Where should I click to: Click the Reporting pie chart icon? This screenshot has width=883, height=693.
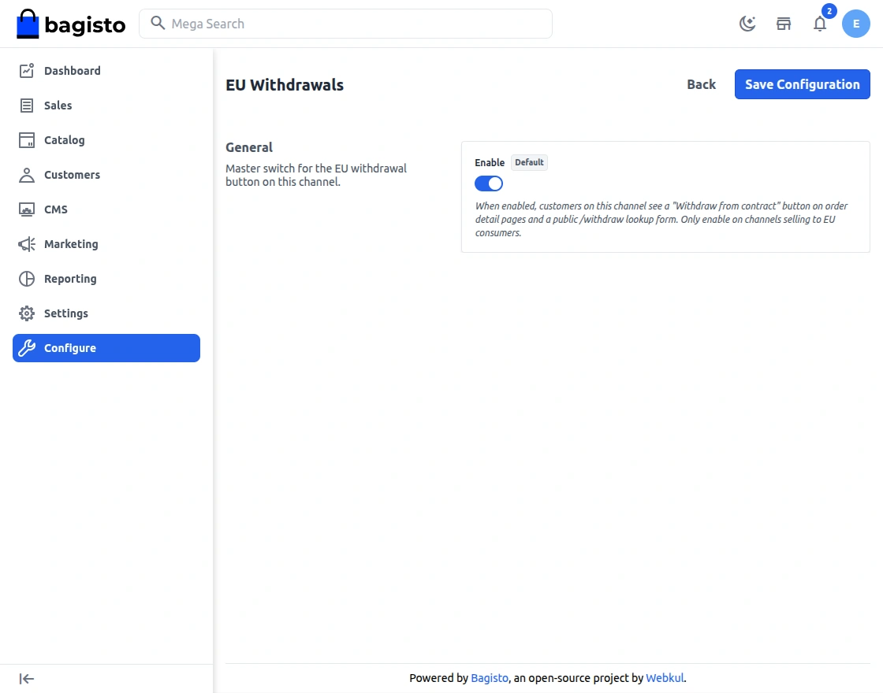27,279
